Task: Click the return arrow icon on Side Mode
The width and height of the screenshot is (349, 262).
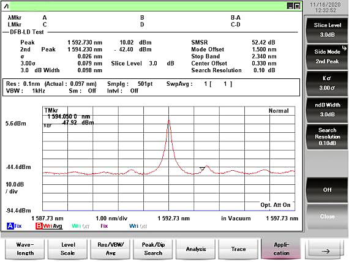Action: 344,48
